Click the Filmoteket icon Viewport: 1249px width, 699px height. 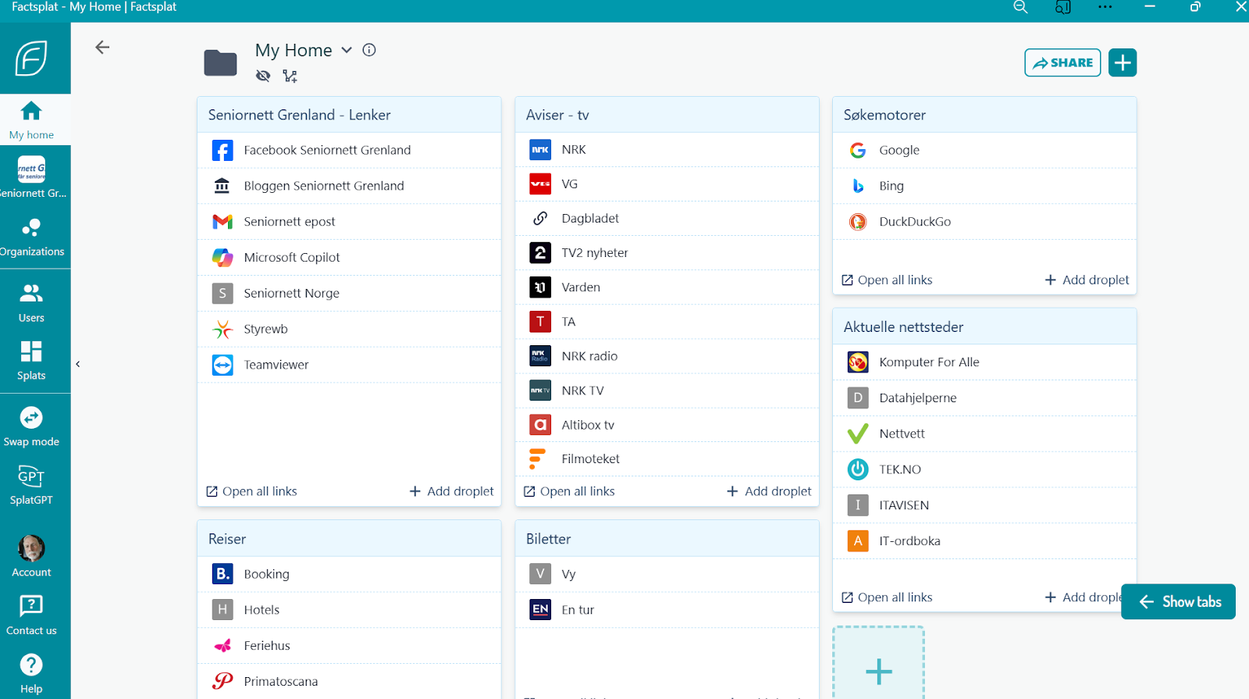tap(537, 459)
